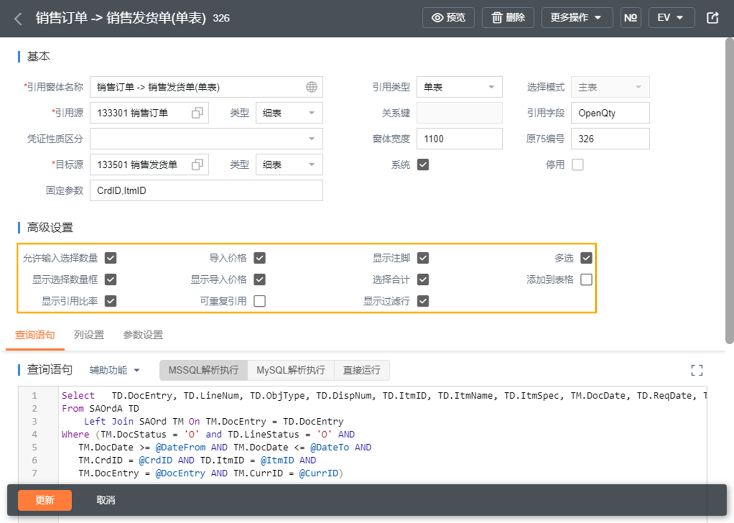Click the 'From SAOrdA TD' code line
Screen dimensions: 734x523
(100, 409)
